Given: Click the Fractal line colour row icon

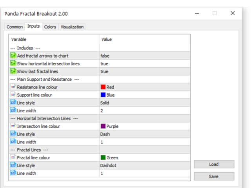Looking at the screenshot, I should (13, 157).
